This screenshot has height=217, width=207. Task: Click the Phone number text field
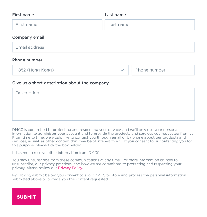(163, 70)
